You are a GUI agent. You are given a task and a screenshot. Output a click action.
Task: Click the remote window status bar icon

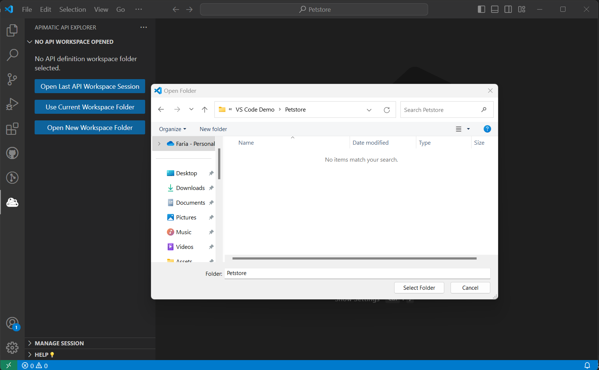(9, 365)
